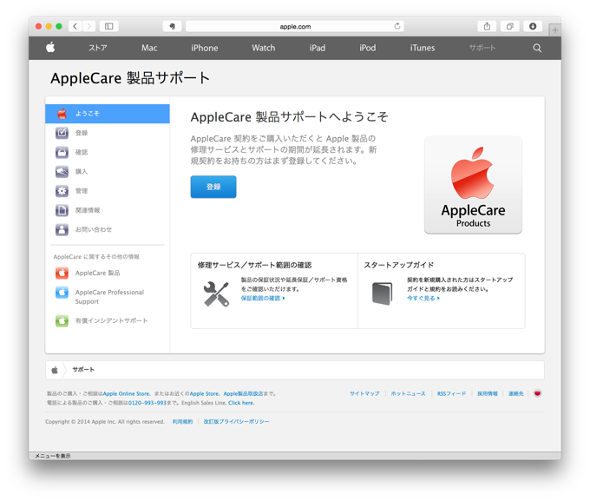Viewport: 590px width, 501px height.
Task: Click the Apple icon in the breadcrumb bar
Action: pyautogui.click(x=55, y=370)
